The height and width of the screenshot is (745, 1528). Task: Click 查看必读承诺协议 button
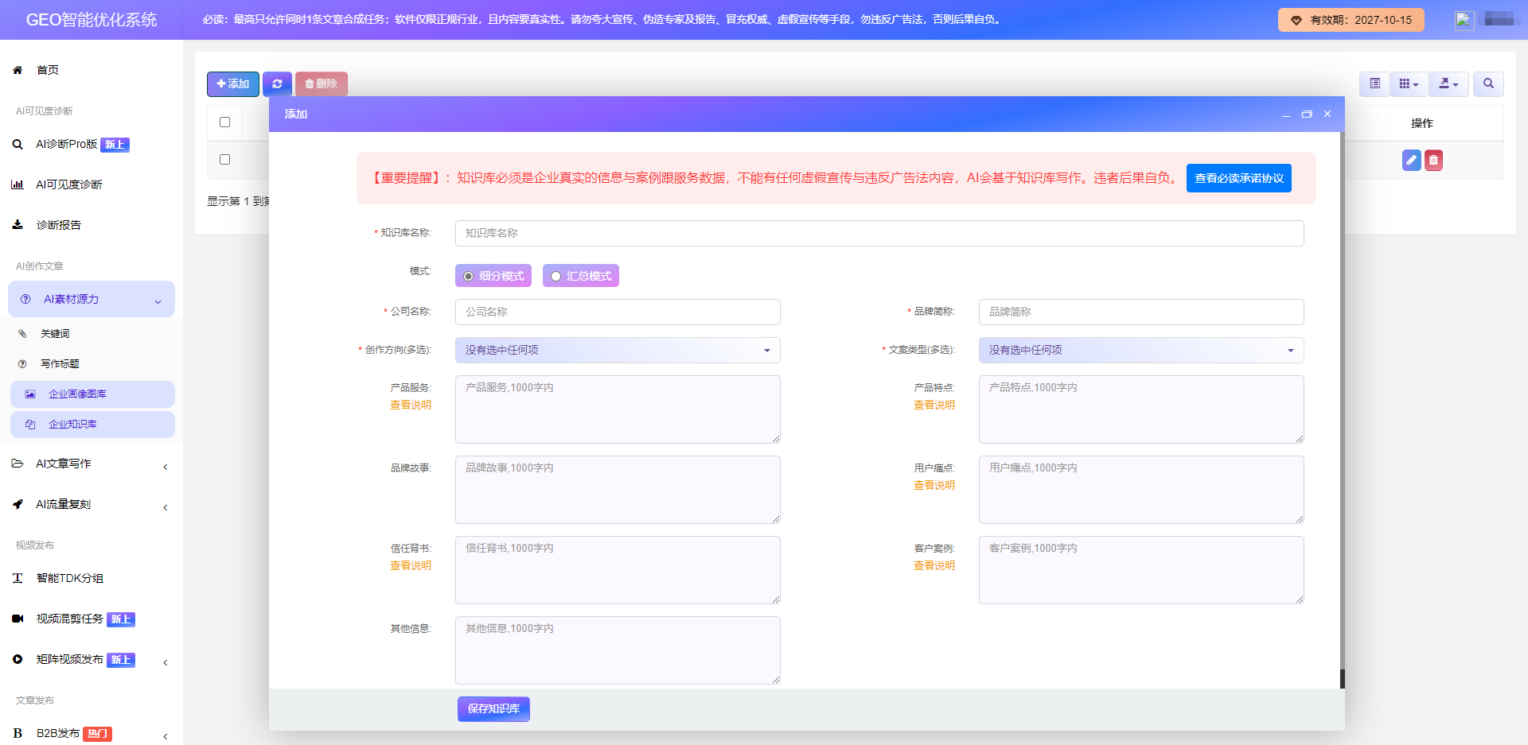1238,178
